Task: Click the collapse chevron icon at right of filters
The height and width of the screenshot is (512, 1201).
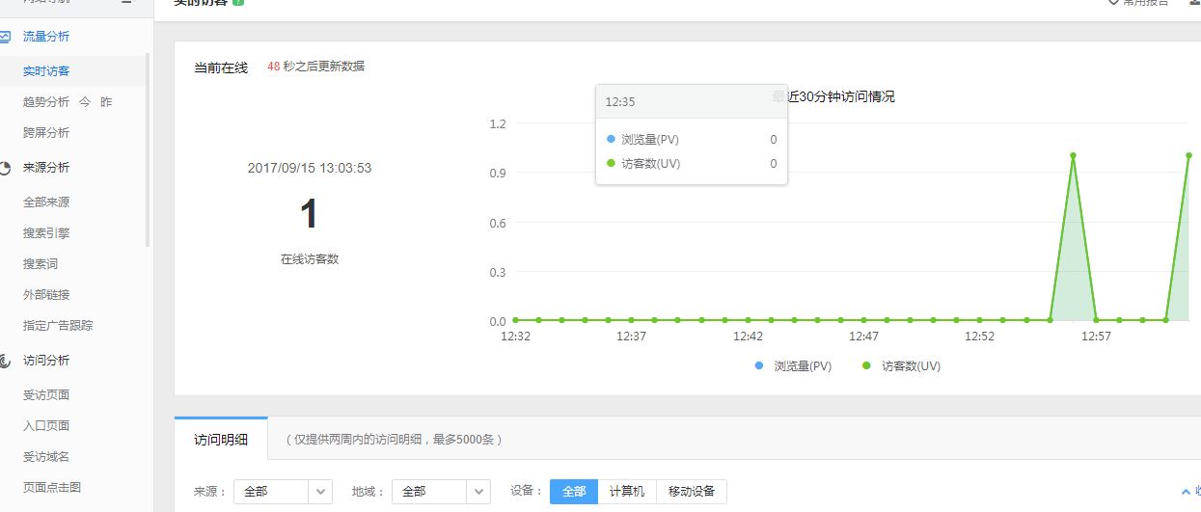Action: 1186,492
